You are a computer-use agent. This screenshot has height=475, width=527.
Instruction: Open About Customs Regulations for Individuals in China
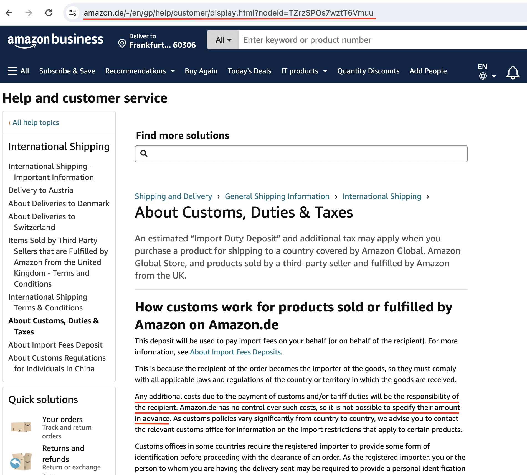pos(57,363)
